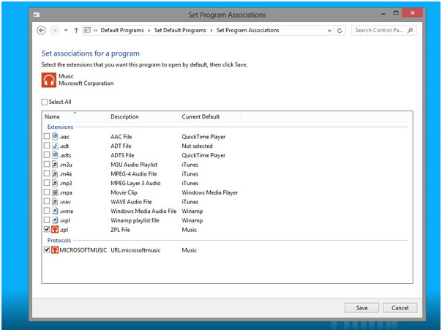
Task: Check the .mpa extension checkbox
Action: click(47, 192)
